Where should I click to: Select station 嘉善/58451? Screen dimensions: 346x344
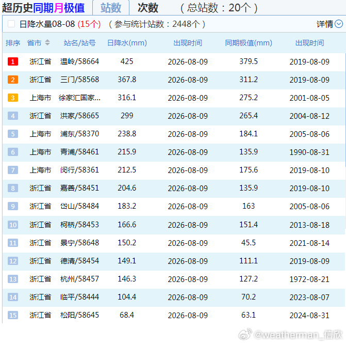tap(79, 188)
